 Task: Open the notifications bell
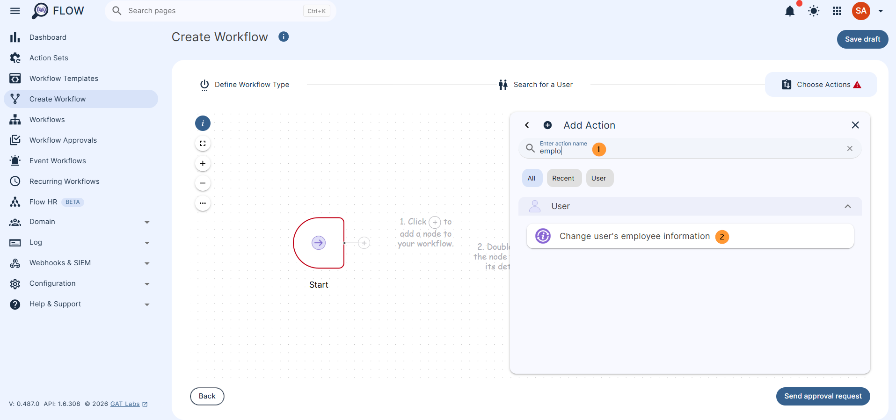tap(790, 11)
